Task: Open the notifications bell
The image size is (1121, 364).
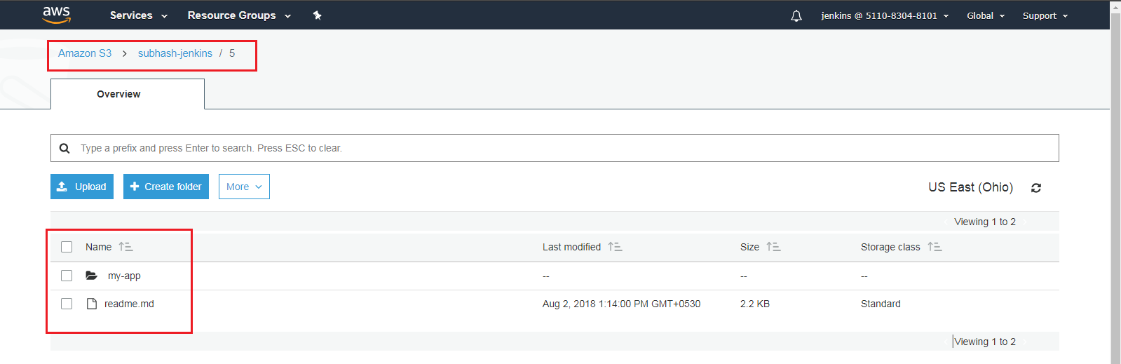Action: coord(796,15)
